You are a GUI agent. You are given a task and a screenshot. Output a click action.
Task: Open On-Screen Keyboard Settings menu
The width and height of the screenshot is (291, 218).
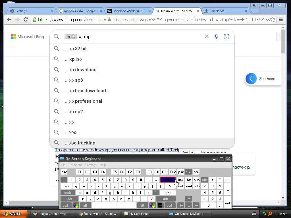tap(91, 165)
